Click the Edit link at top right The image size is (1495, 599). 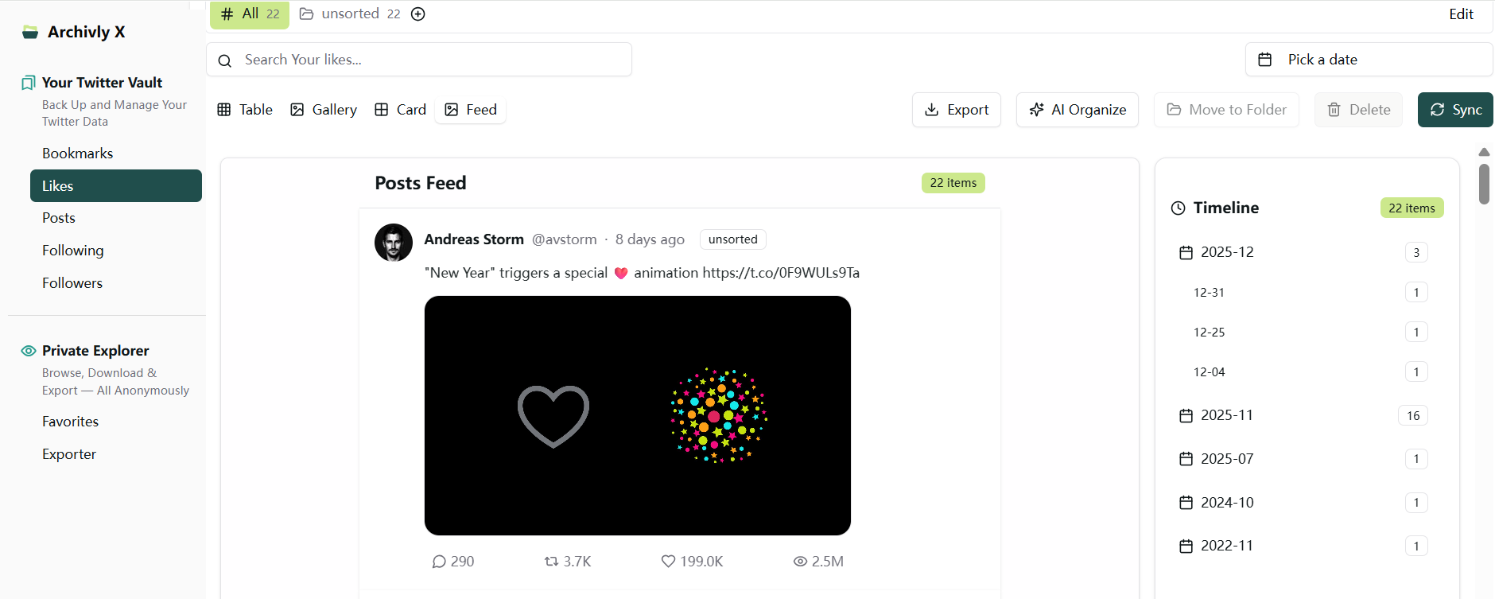click(x=1462, y=14)
